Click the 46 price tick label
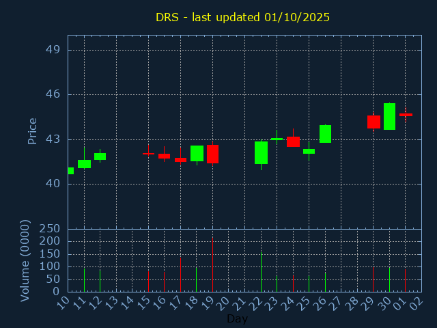Image resolution: width=437 pixels, height=328 pixels. [53, 94]
